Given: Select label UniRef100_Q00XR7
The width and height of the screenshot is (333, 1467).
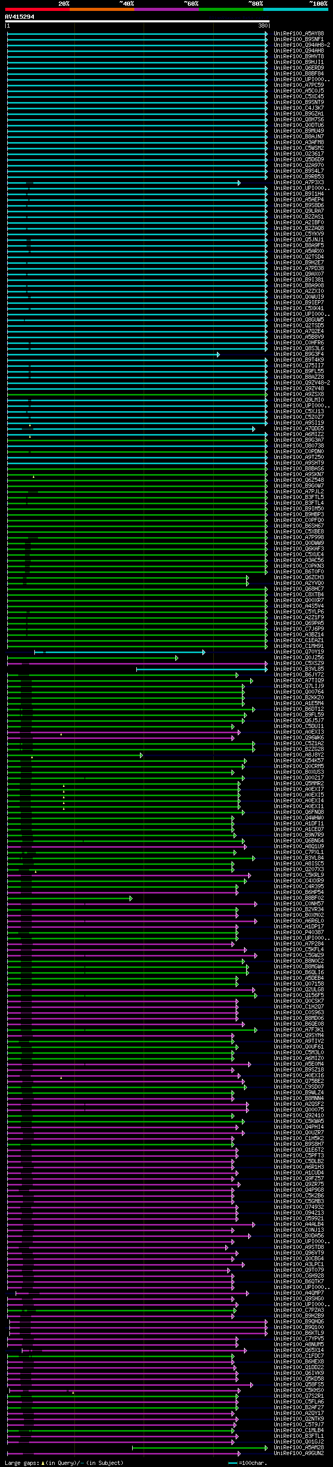Looking at the screenshot, I should (x=299, y=600).
